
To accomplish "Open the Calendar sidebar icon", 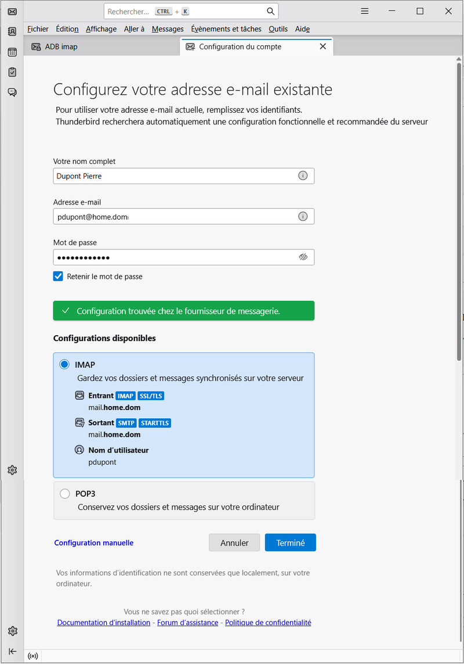I will coord(12,52).
